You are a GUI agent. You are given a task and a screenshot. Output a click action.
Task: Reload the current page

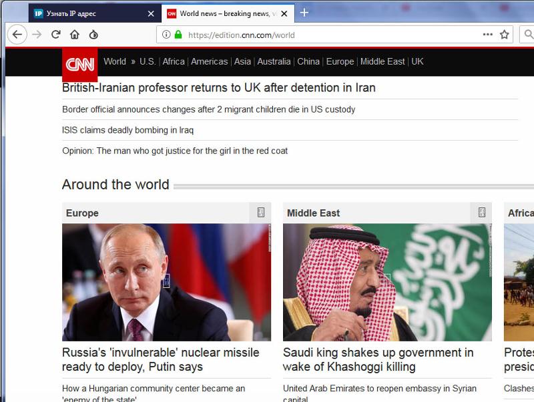[56, 35]
